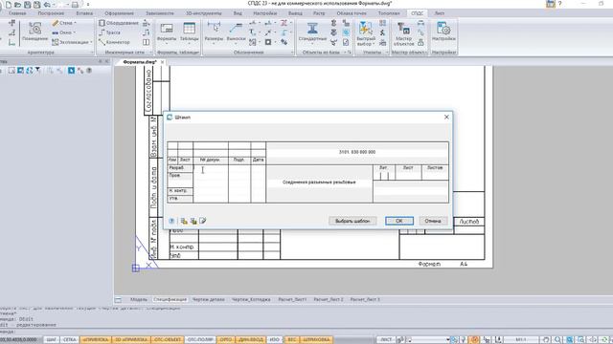Click Отмена in Штамп dialog
613x344 pixels.
click(433, 221)
